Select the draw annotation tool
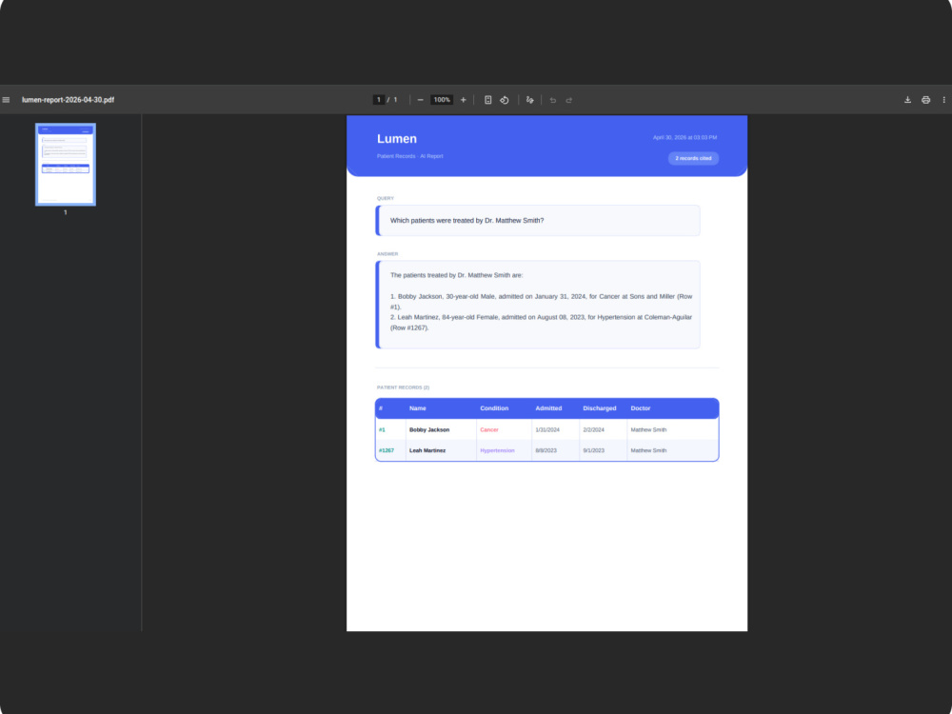Viewport: 952px width, 714px height. [x=530, y=100]
